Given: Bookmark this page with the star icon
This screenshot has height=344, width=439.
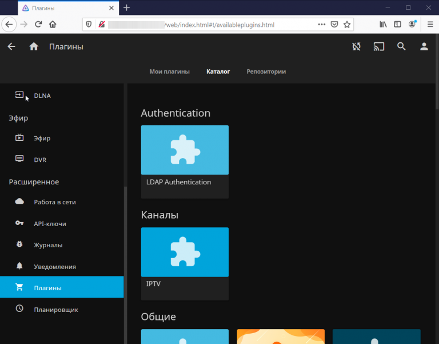Looking at the screenshot, I should click(x=347, y=25).
